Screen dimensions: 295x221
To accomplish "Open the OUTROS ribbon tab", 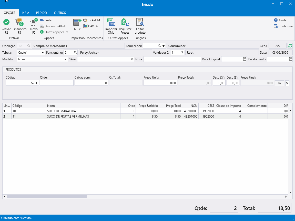I will (60, 13).
